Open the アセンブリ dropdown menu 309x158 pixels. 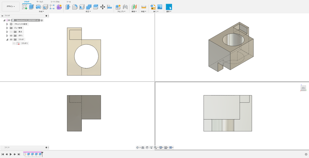coord(121,12)
